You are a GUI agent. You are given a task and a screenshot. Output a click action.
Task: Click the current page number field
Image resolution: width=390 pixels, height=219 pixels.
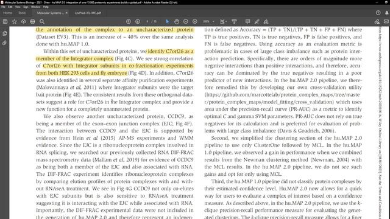[147, 22]
